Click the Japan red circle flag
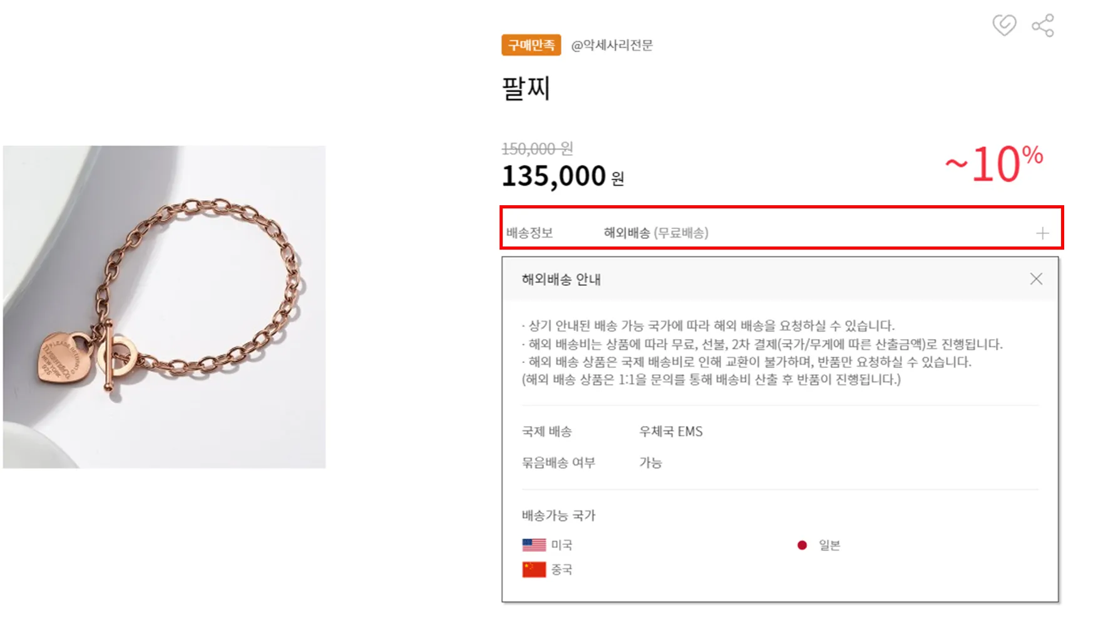Screen dimensions: 1098x620 point(802,546)
